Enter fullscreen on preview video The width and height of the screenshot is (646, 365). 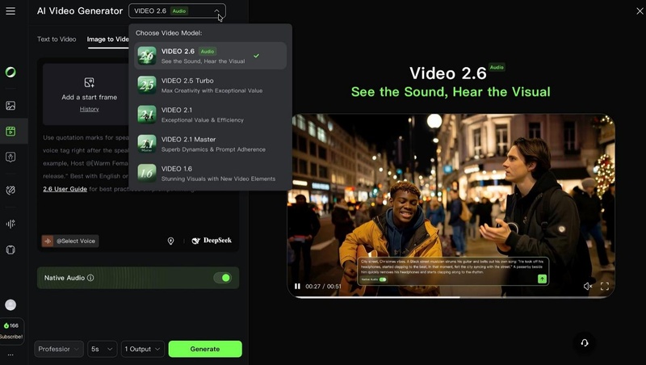604,287
